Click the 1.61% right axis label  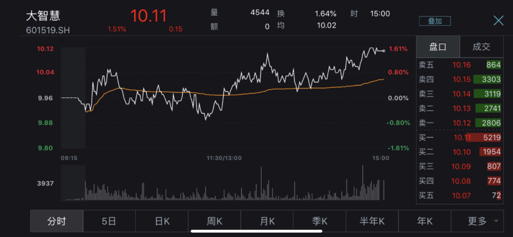398,49
